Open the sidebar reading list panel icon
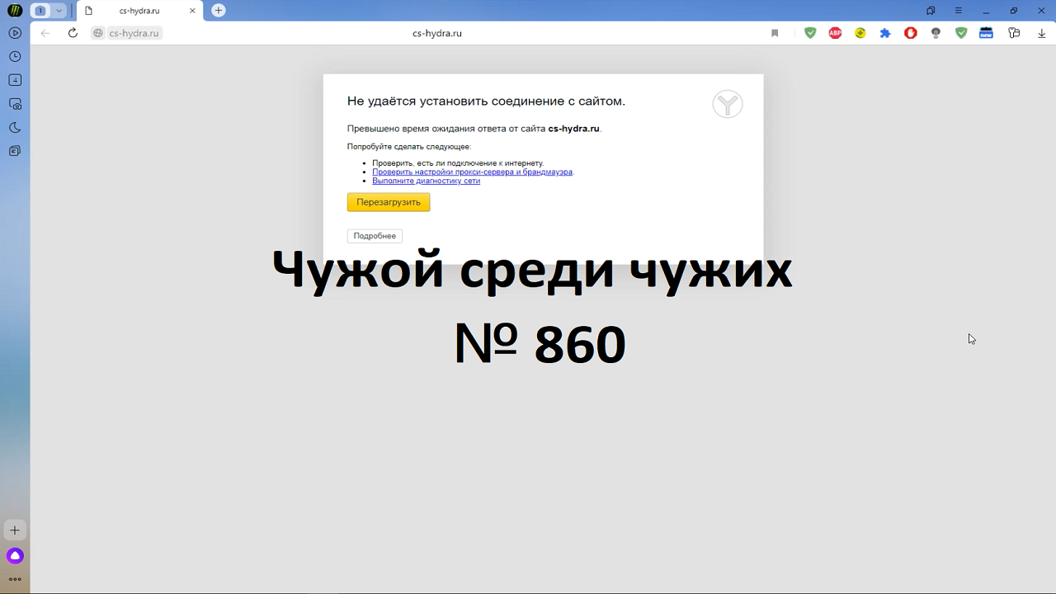Screen dimensions: 1056x594 point(15,151)
